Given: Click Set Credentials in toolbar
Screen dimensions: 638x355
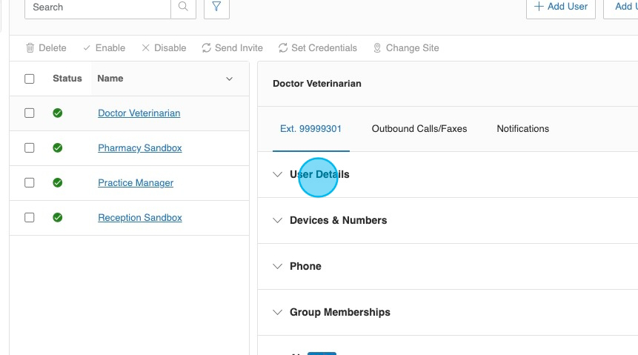Looking at the screenshot, I should [317, 47].
